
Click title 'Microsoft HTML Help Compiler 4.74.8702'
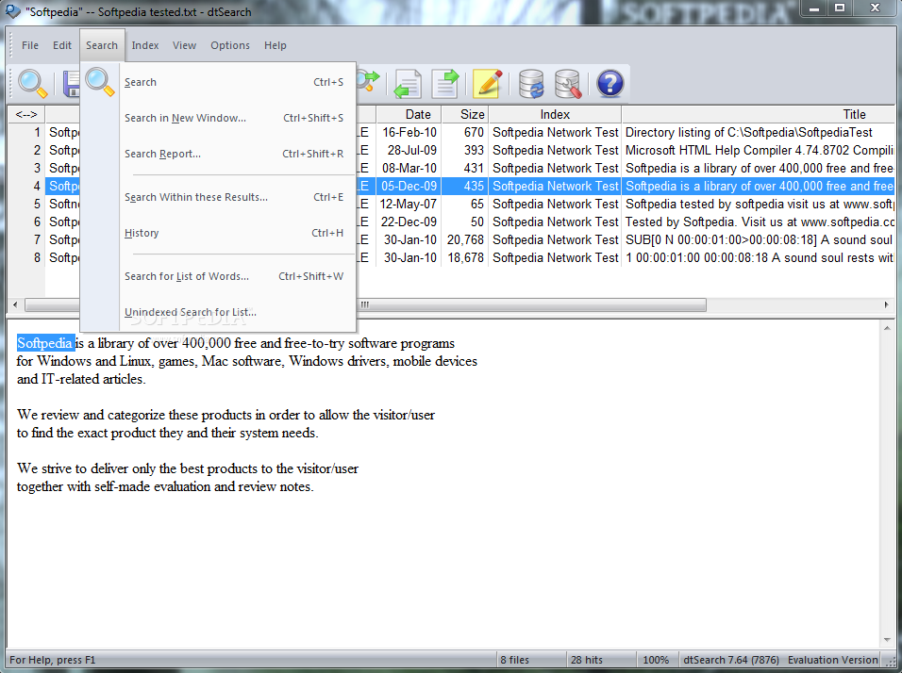pyautogui.click(x=760, y=150)
